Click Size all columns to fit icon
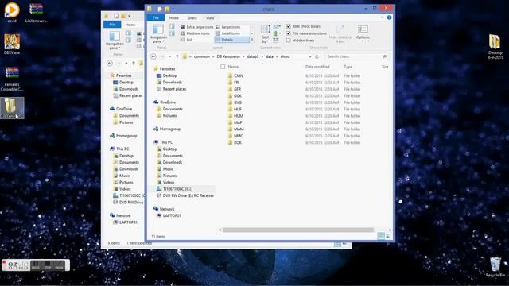Viewport: 509px width, 286px height. tap(276, 41)
